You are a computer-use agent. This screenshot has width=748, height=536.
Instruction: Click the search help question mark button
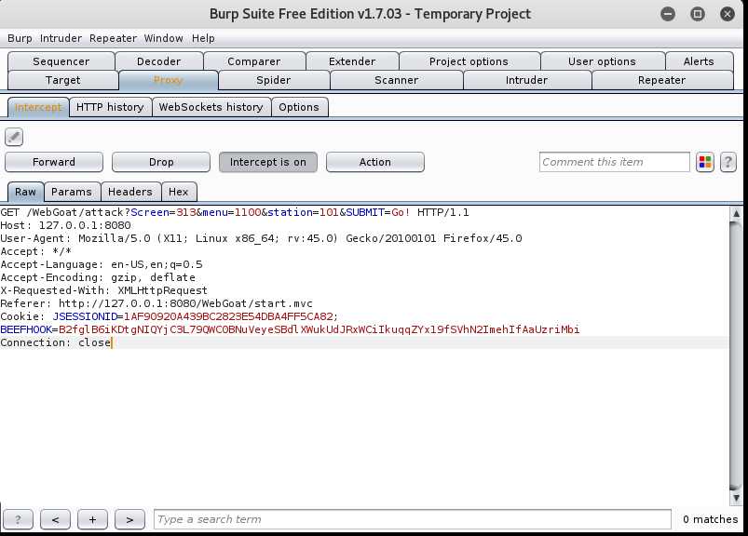(x=18, y=519)
